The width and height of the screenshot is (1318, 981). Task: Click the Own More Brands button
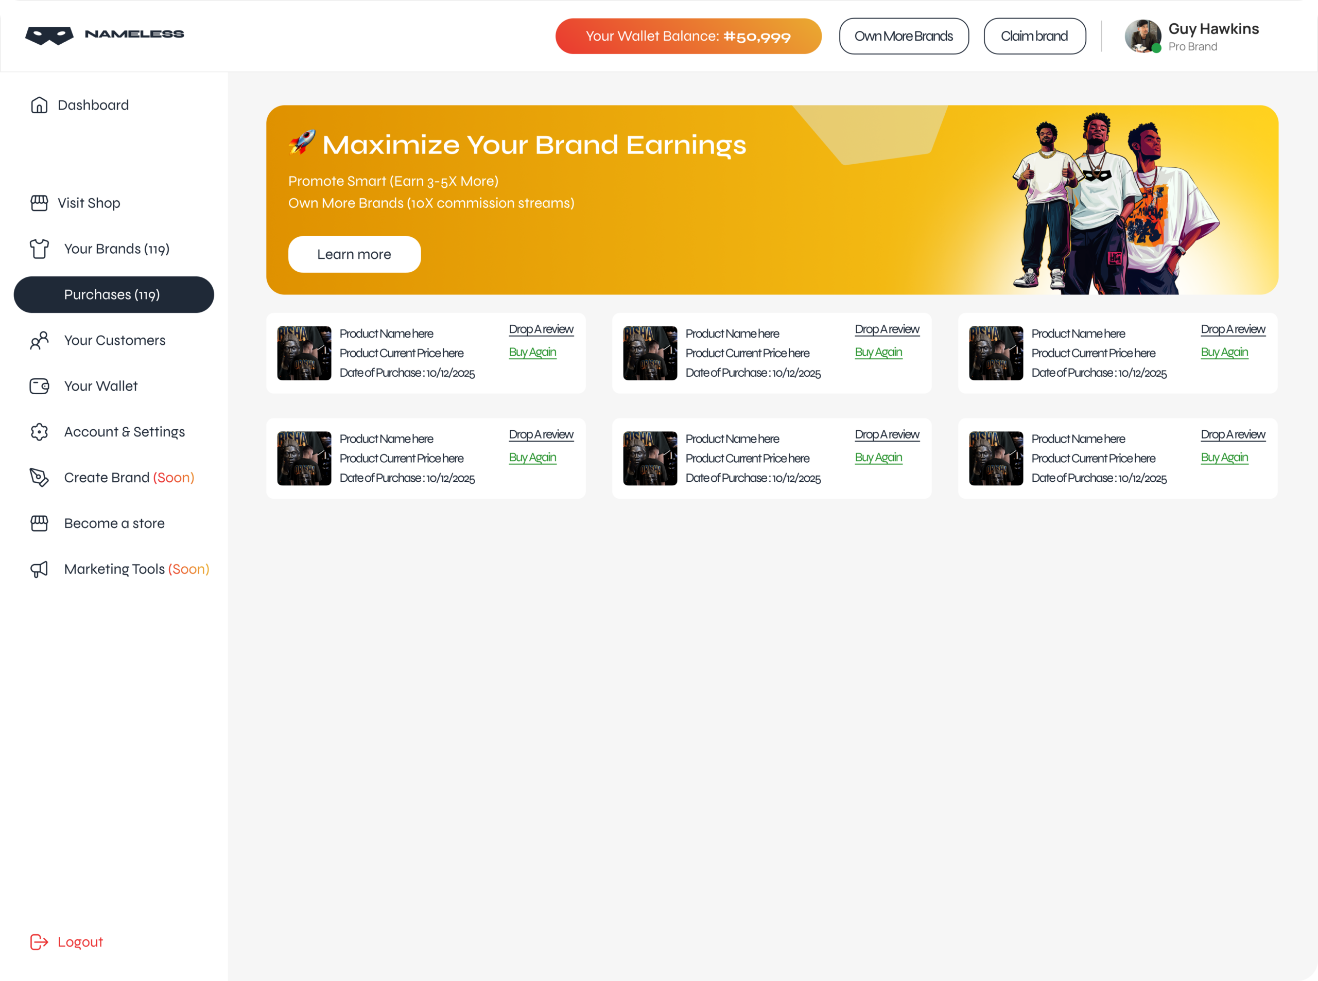coord(904,36)
